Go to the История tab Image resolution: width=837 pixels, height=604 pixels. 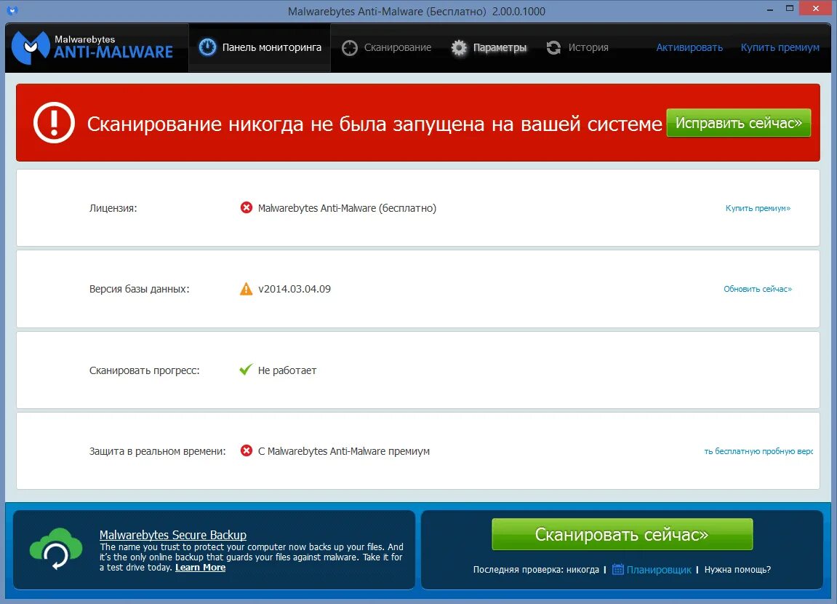[x=577, y=47]
